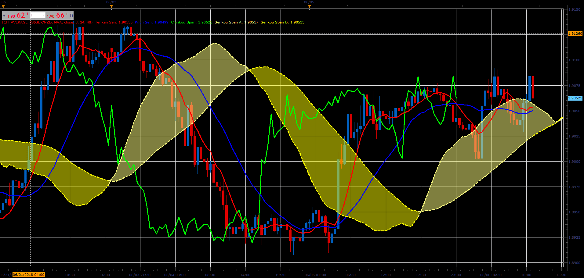Click the 17:30 time axis label

pos(421,275)
